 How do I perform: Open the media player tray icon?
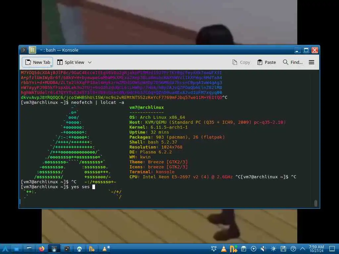pos(254,249)
